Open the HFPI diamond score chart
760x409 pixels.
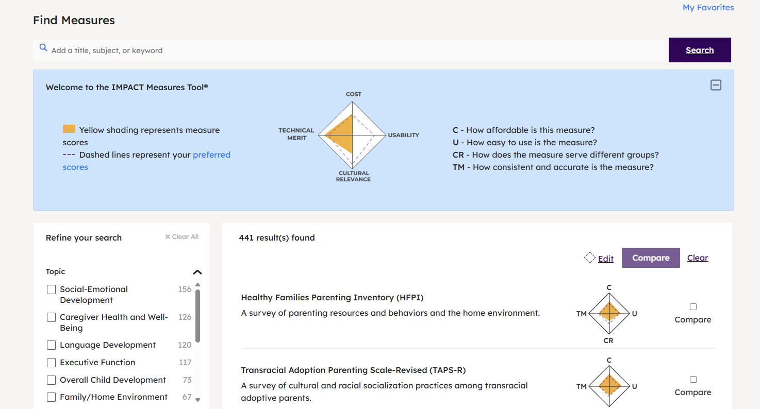tap(609, 313)
